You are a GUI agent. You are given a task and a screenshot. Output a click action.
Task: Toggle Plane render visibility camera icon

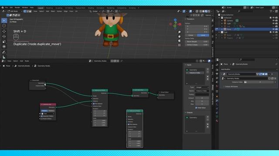[276, 29]
